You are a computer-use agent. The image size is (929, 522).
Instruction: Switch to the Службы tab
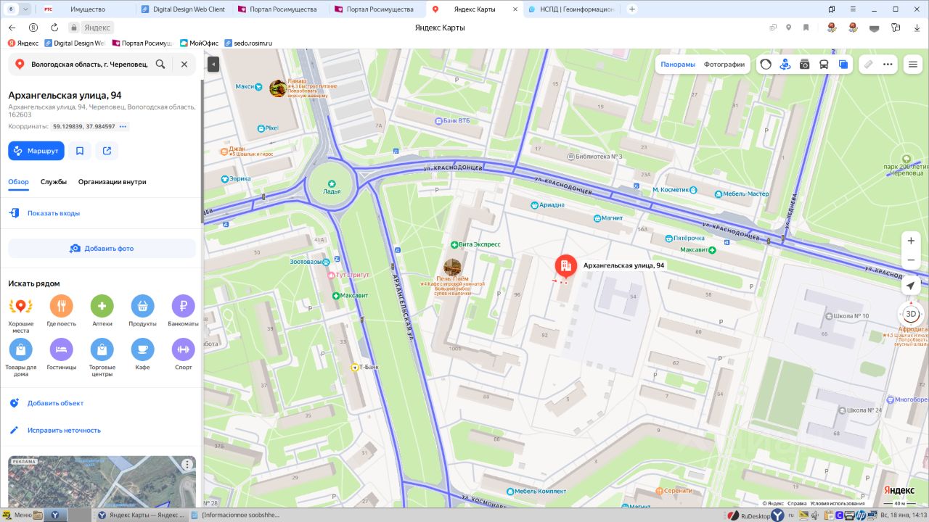pyautogui.click(x=54, y=182)
